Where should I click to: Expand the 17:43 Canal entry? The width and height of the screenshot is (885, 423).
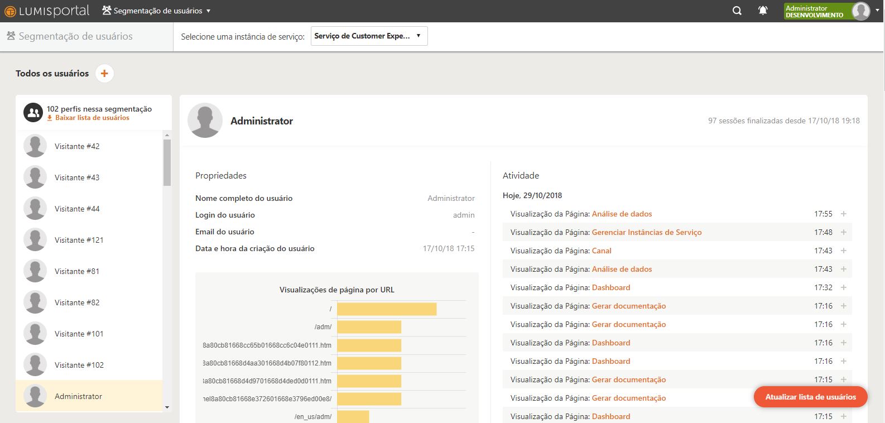coord(844,251)
